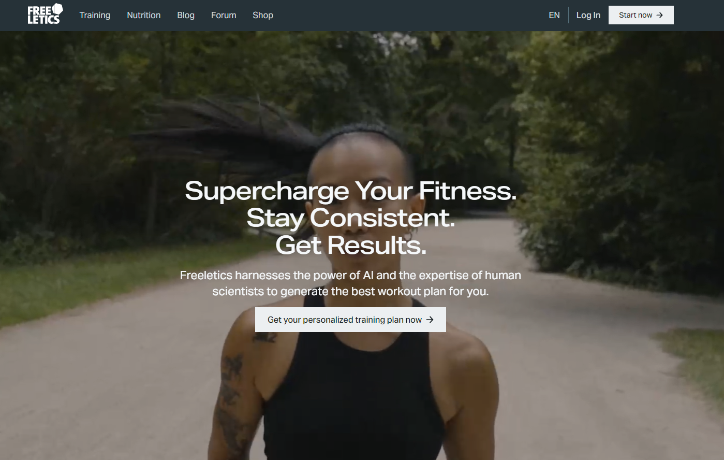Go to the Nutrition page

(x=144, y=15)
